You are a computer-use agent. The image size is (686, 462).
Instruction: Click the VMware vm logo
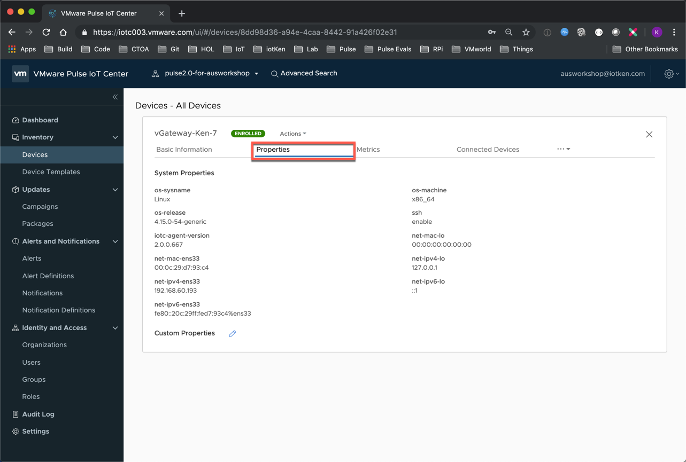(20, 74)
